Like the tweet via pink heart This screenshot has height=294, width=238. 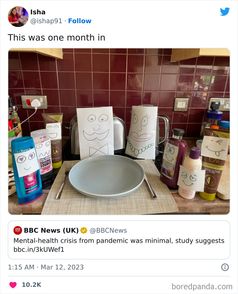pos(13,285)
